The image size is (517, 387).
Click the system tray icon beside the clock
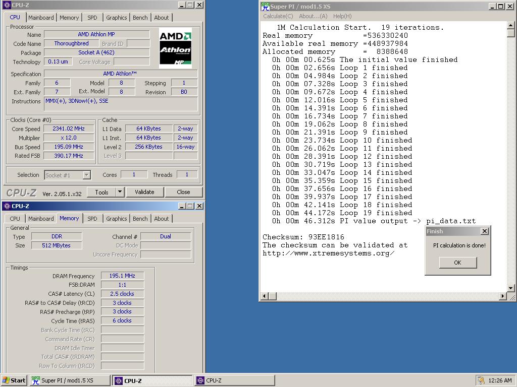(481, 380)
